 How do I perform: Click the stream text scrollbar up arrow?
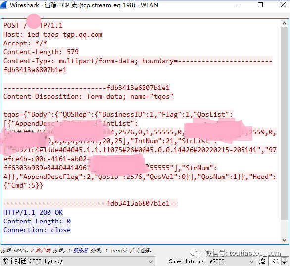pos(284,23)
